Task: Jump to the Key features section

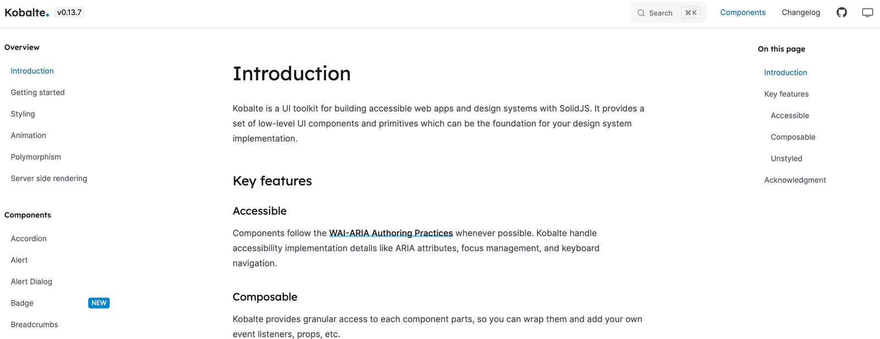Action: pyautogui.click(x=786, y=93)
